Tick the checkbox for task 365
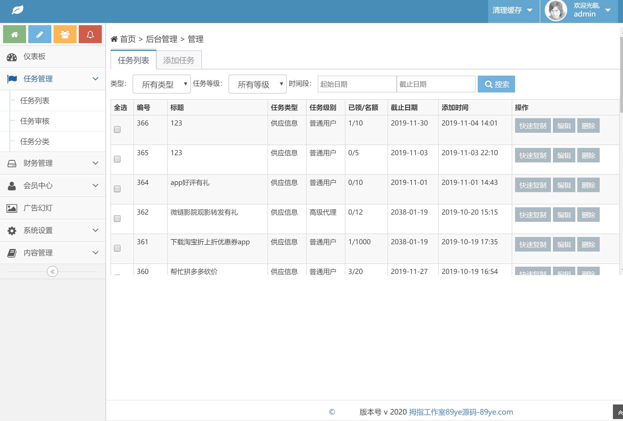This screenshot has width=623, height=421. point(117,159)
